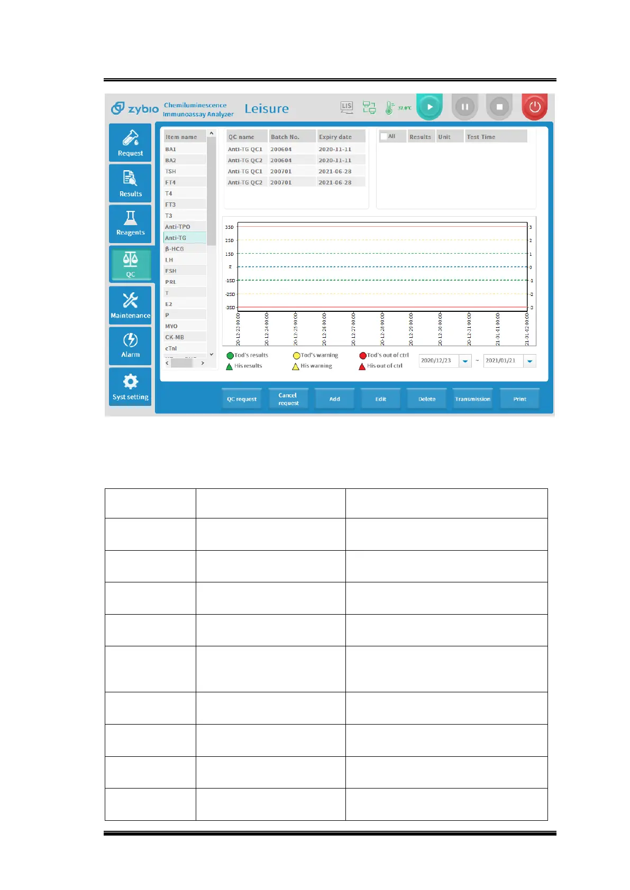Click the Test Time column header
Image resolution: width=630 pixels, height=890 pixels.
click(x=496, y=136)
